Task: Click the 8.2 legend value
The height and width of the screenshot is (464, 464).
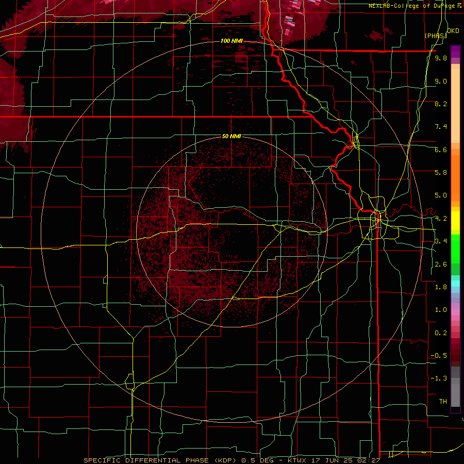Action: coord(441,104)
